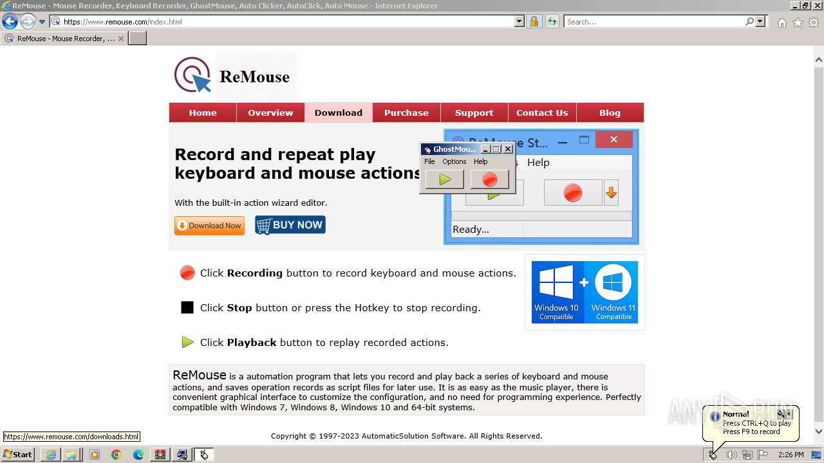Open media player taskbar icon

(95, 455)
